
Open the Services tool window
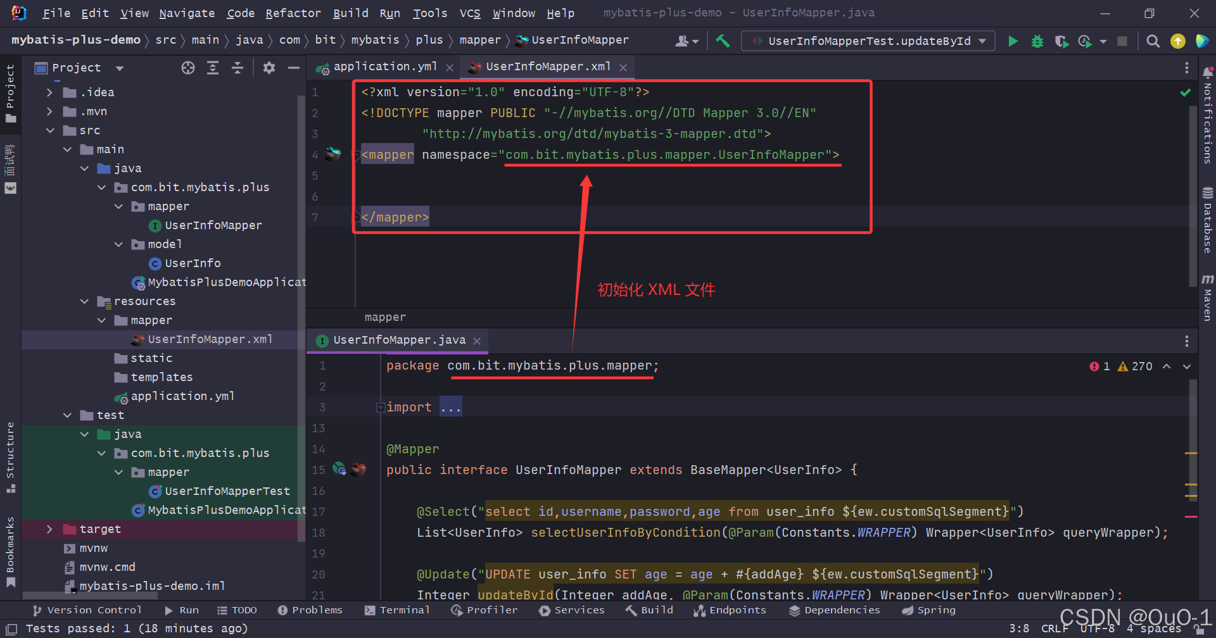click(x=571, y=610)
